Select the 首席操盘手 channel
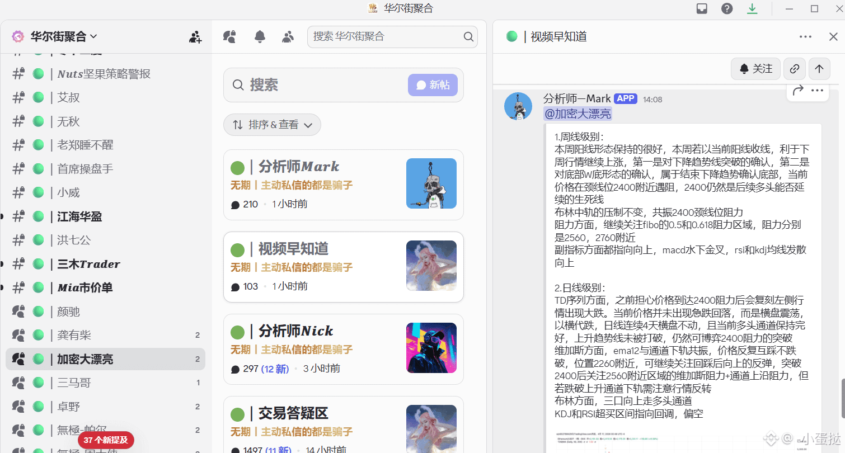845x453 pixels. [105, 169]
